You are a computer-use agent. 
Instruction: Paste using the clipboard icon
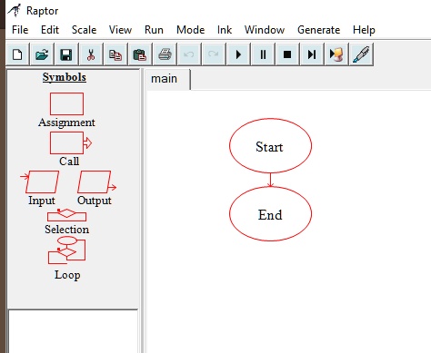point(140,54)
